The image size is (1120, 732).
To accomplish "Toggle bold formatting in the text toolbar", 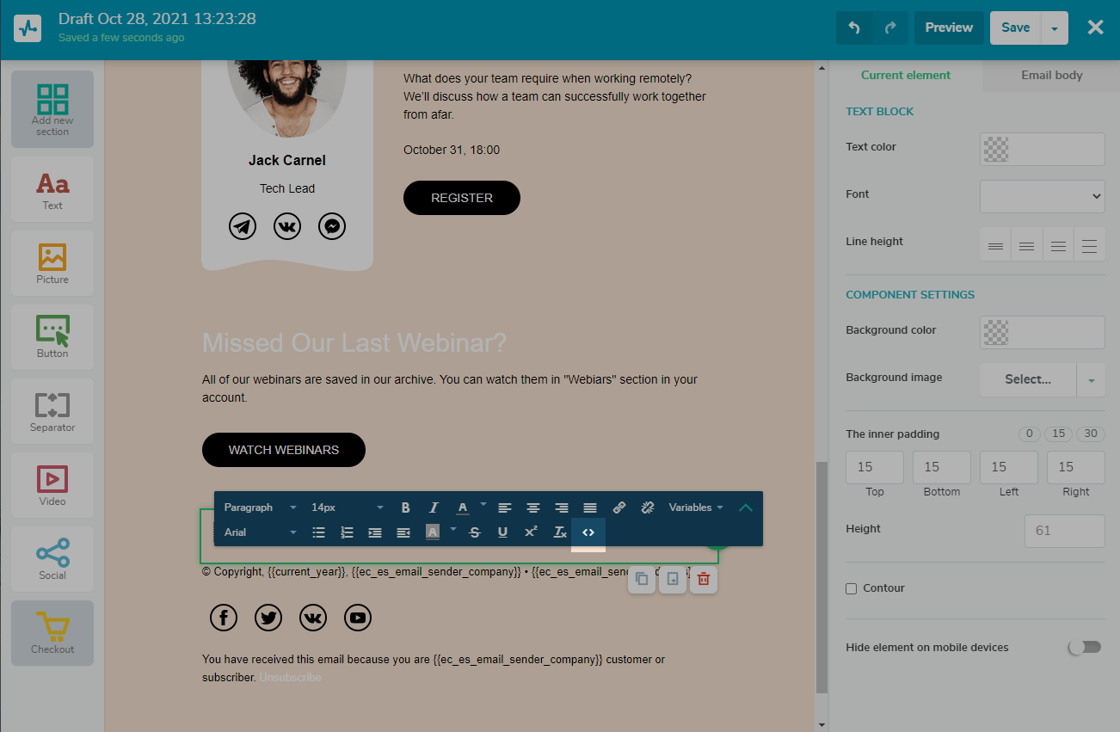I will [406, 507].
